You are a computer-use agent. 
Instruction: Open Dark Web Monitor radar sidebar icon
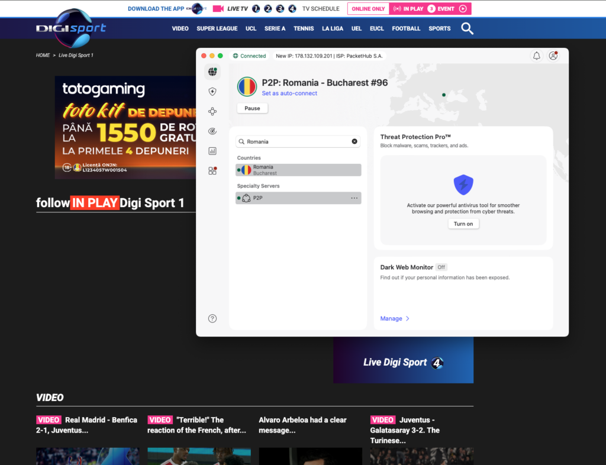pyautogui.click(x=212, y=131)
